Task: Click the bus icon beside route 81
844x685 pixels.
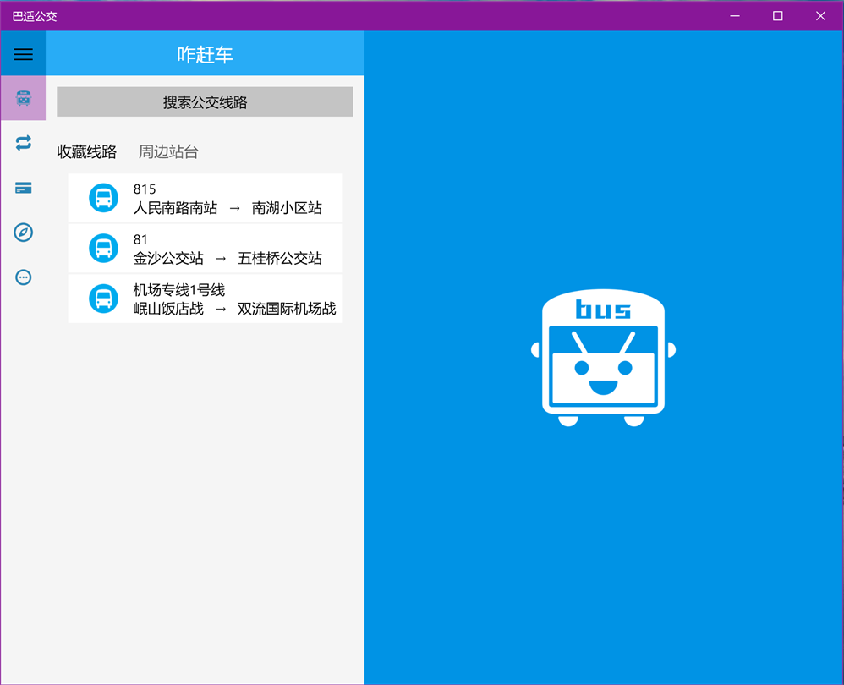Action: tap(103, 248)
